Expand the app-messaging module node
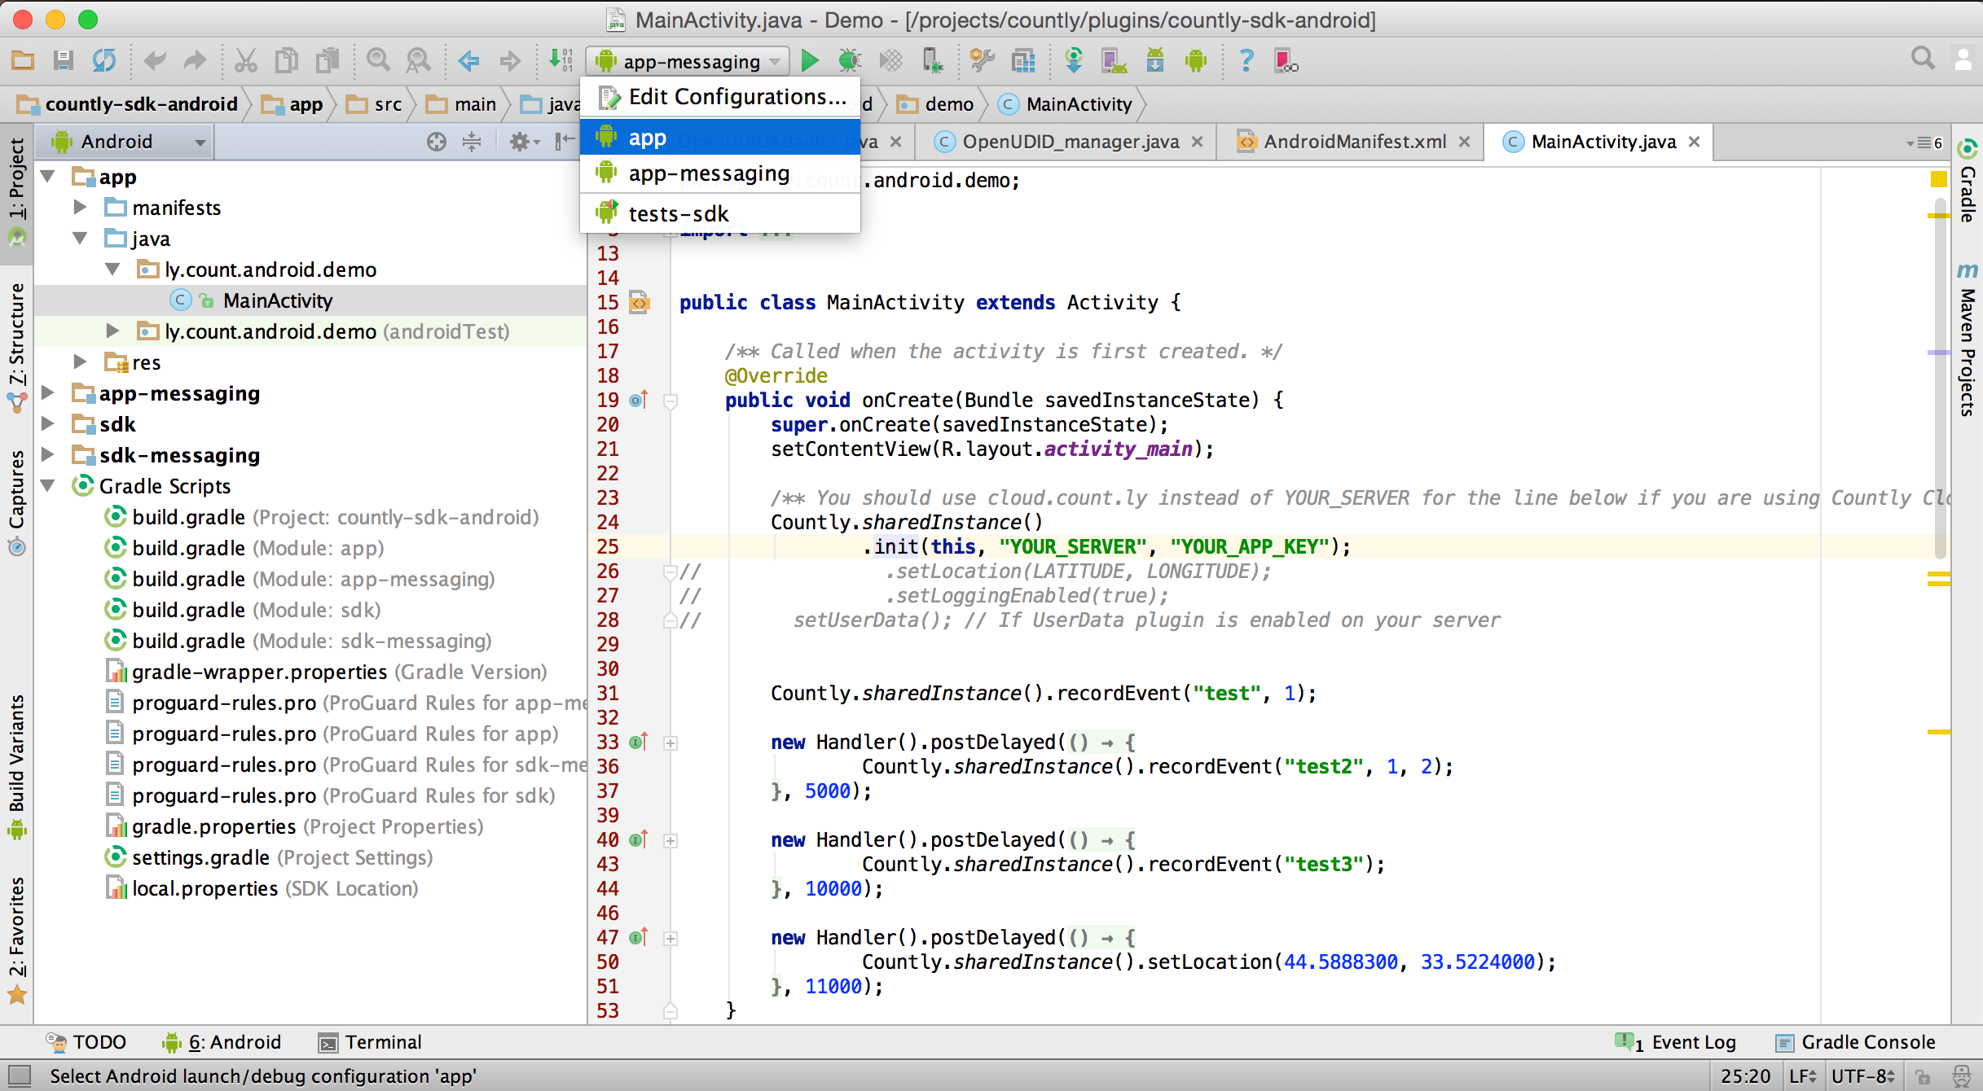The height and width of the screenshot is (1091, 1983). pyautogui.click(x=48, y=393)
